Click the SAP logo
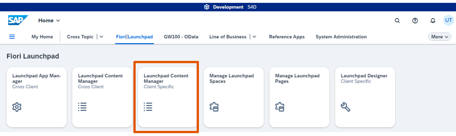Image resolution: width=456 pixels, height=136 pixels. (x=18, y=20)
